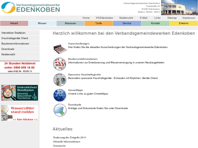Click the Bauherreninformationen housing map icon
The image size is (198, 148).
coord(60,64)
